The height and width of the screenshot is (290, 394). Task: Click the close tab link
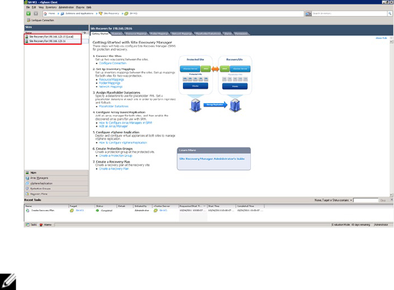coord(381,38)
